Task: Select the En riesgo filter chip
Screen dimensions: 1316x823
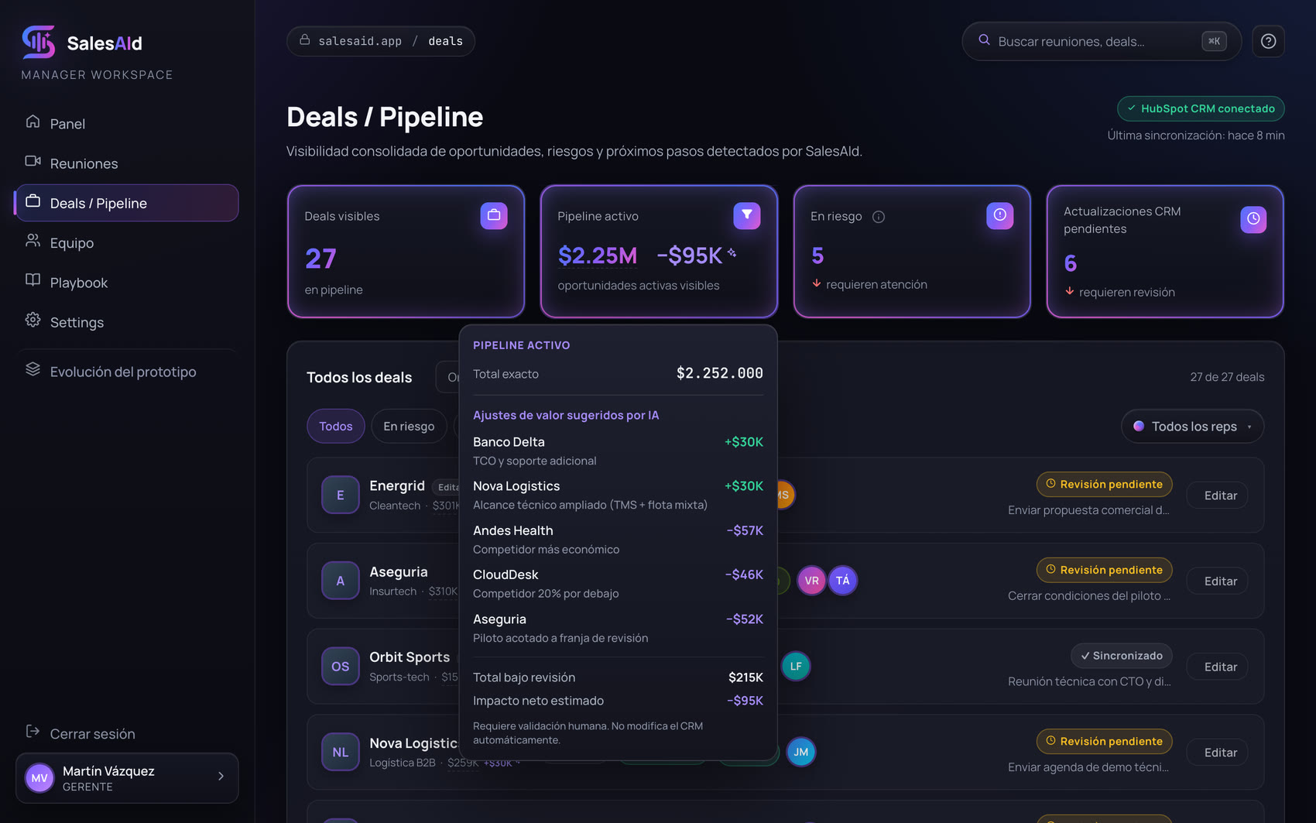Action: [409, 427]
